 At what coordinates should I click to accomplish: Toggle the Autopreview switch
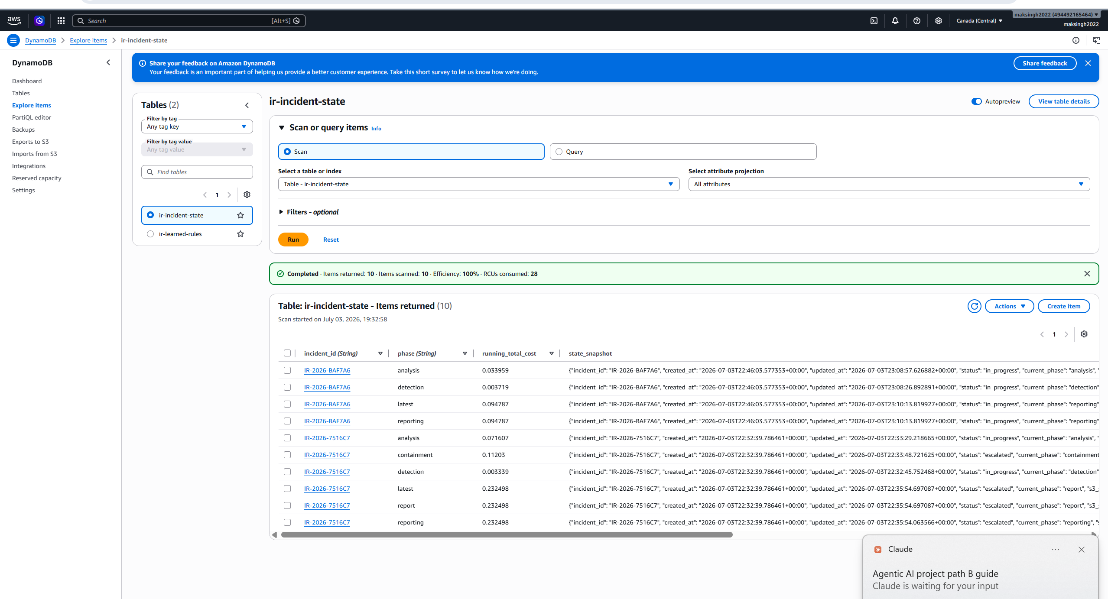coord(977,101)
